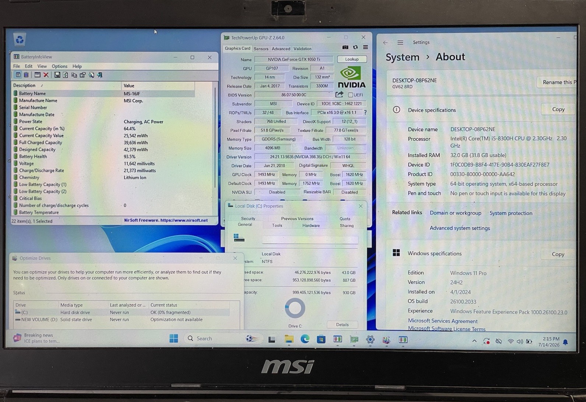Click the question mark beside Bus Interface
The width and height of the screenshot is (586, 402).
(x=365, y=112)
